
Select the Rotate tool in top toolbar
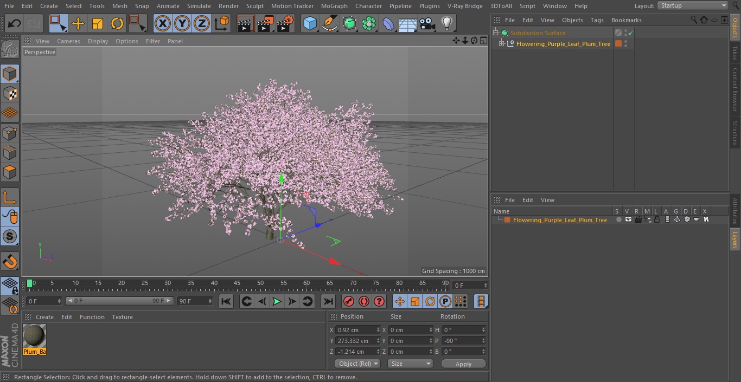[x=117, y=23]
